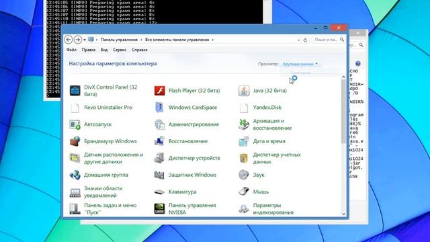
Task: Open the Администрирование icon
Action: coord(159,124)
